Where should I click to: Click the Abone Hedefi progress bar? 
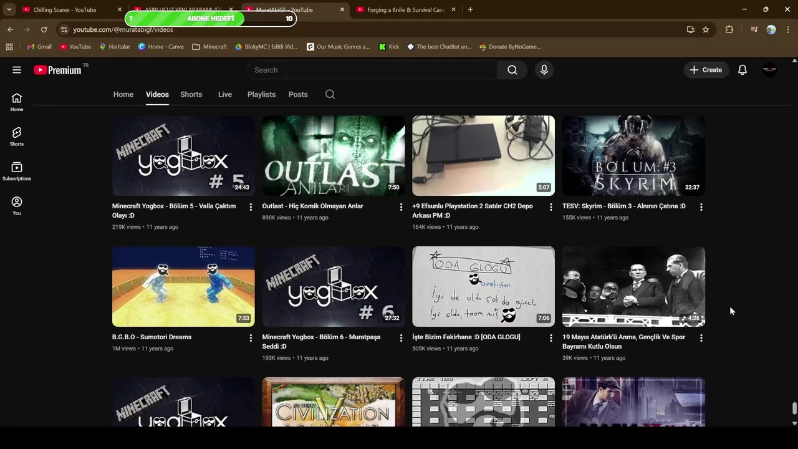(x=211, y=19)
